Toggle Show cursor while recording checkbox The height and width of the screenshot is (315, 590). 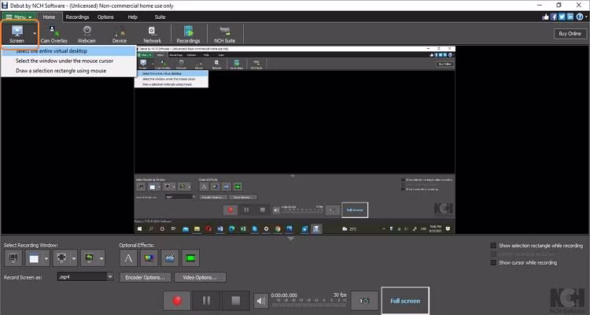pyautogui.click(x=493, y=262)
